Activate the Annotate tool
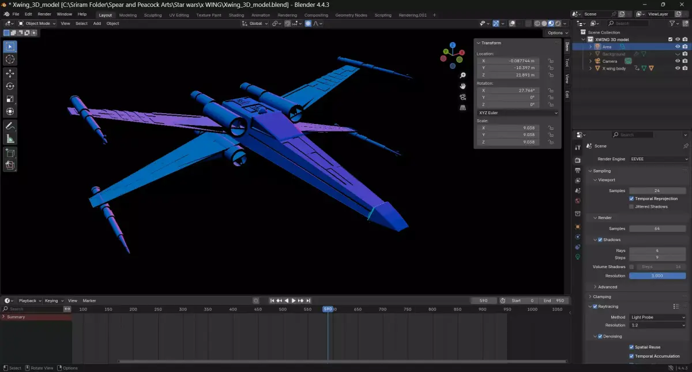Viewport: 692px width, 372px height. pyautogui.click(x=10, y=126)
